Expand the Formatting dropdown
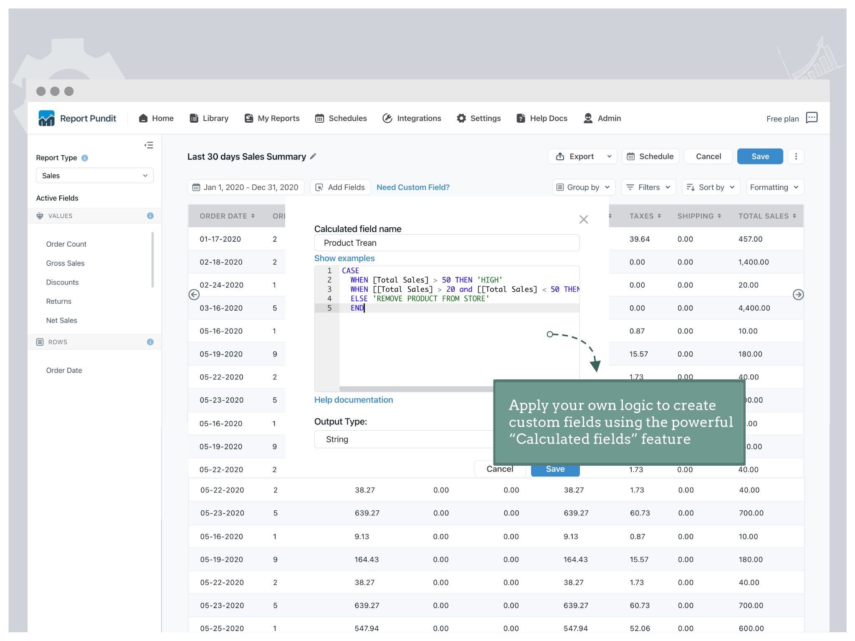855x641 pixels. point(774,187)
